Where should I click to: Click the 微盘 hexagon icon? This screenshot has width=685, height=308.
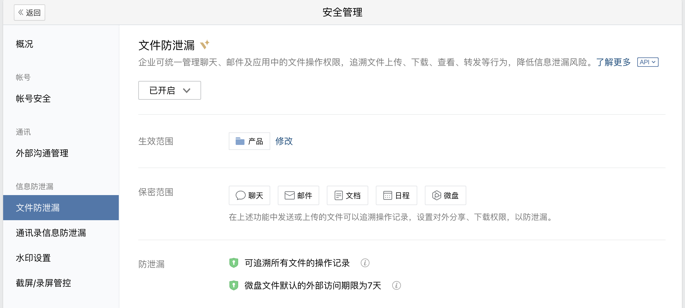[x=436, y=195]
